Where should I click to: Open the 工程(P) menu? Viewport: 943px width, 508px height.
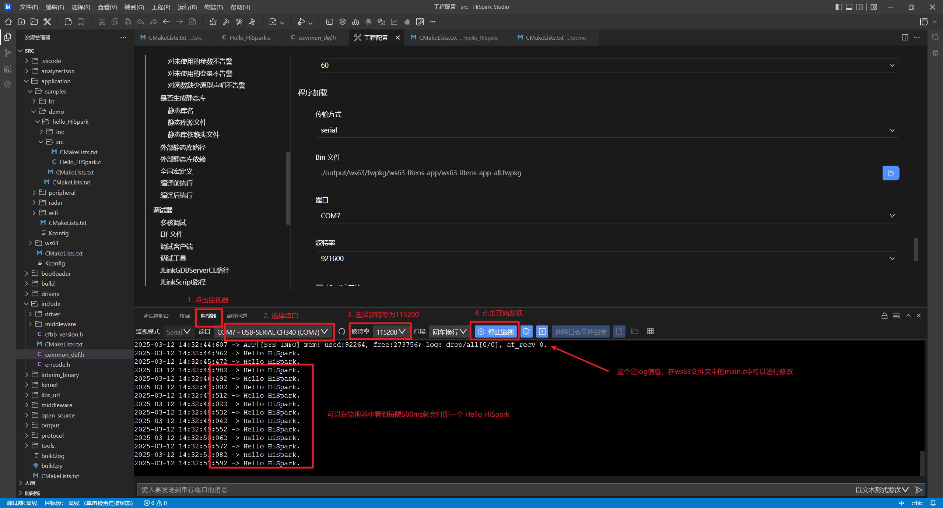tap(161, 7)
